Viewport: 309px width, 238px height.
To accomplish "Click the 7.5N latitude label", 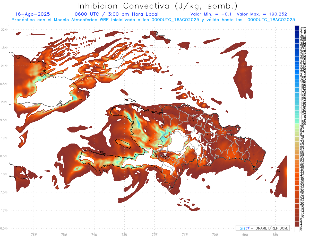I will click(4, 192).
